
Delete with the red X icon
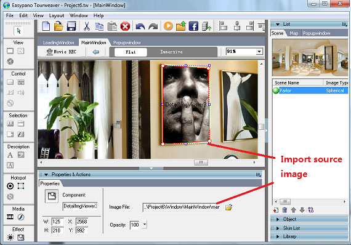(125, 26)
